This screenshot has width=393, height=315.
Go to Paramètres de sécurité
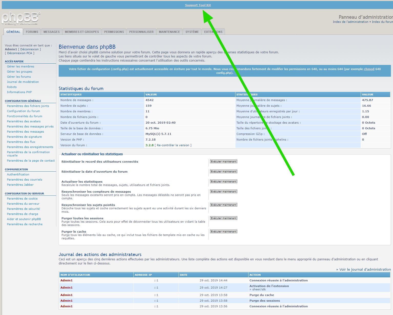coord(23,209)
